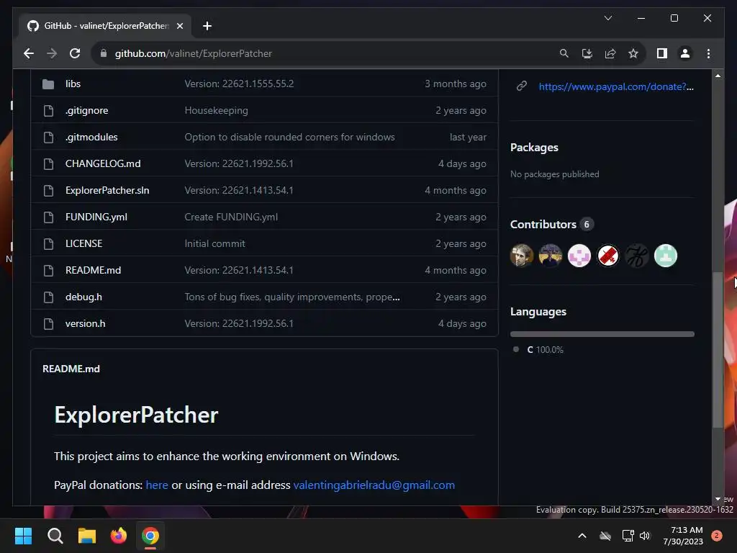Close the GitHub ExplorerPatcher tab
737x553 pixels.
[x=179, y=26]
